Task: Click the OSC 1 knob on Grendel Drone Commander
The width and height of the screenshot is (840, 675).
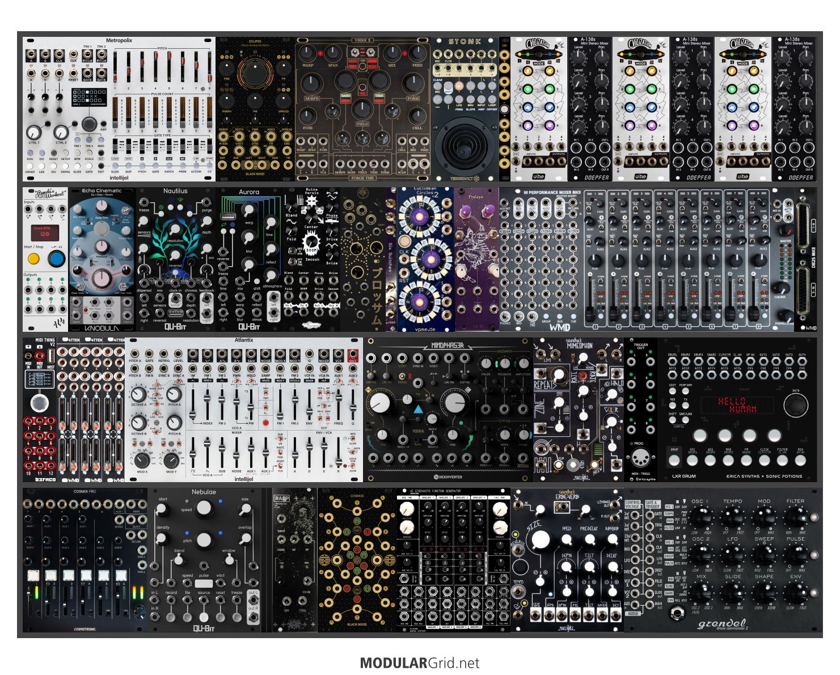Action: pos(701,517)
